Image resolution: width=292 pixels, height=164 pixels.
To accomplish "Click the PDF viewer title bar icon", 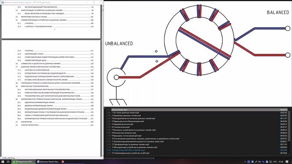I will 3,2.
